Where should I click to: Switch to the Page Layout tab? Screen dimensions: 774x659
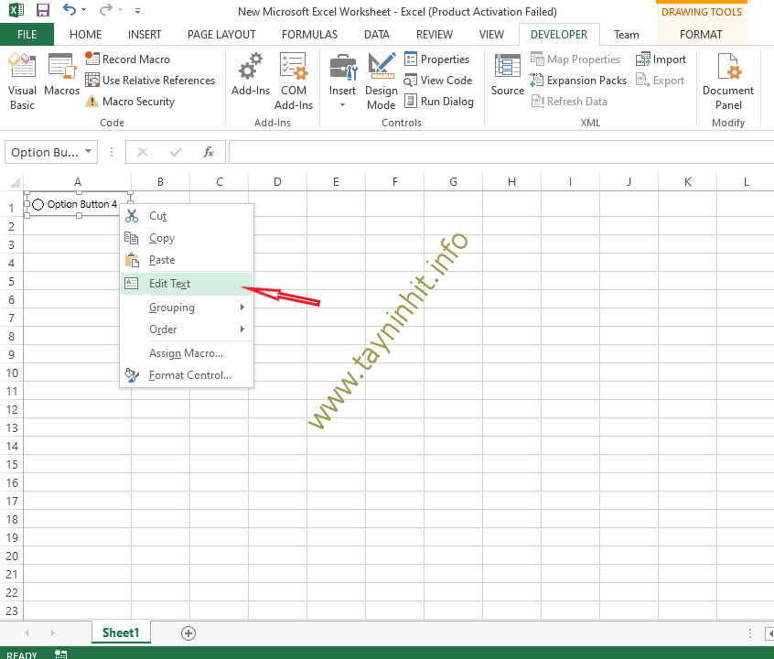(x=221, y=35)
